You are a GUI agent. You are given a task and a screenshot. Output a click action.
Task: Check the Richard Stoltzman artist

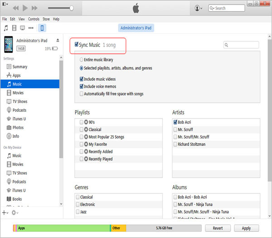pos(175,144)
